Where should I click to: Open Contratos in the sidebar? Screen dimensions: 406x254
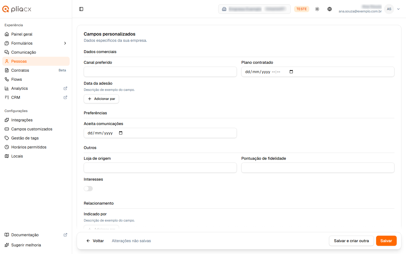[x=36, y=70]
